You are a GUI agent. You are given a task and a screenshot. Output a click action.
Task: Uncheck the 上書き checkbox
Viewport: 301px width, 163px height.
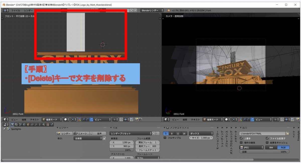click(241, 138)
